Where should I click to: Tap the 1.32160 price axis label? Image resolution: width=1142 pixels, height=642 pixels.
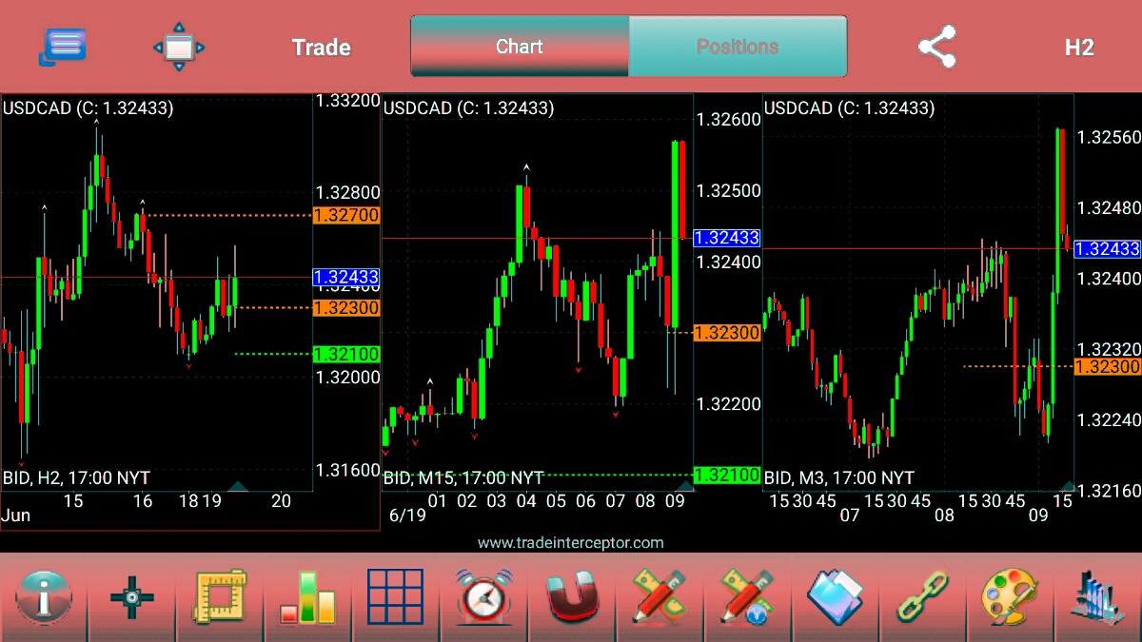[x=1109, y=491]
